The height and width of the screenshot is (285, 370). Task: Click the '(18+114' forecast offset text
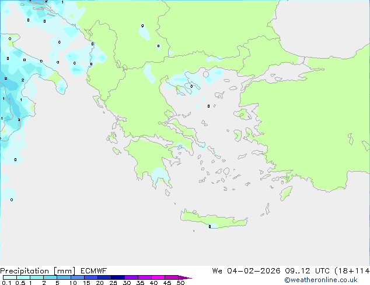click(352, 271)
